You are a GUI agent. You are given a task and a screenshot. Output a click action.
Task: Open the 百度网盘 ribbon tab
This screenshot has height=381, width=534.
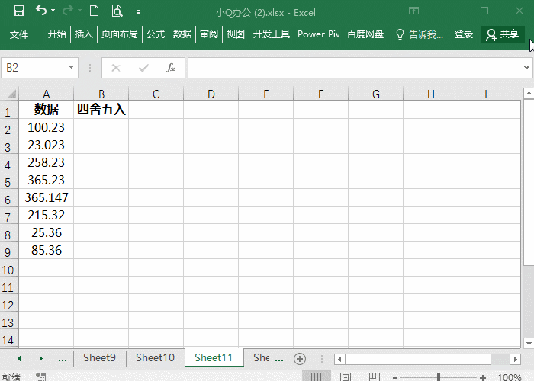point(365,34)
